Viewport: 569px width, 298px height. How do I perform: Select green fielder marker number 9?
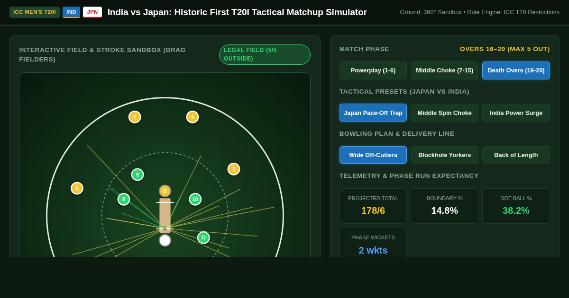click(x=138, y=175)
